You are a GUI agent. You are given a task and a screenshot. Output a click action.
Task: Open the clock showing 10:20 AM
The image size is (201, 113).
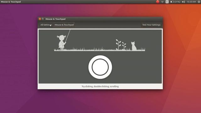(x=191, y=2)
